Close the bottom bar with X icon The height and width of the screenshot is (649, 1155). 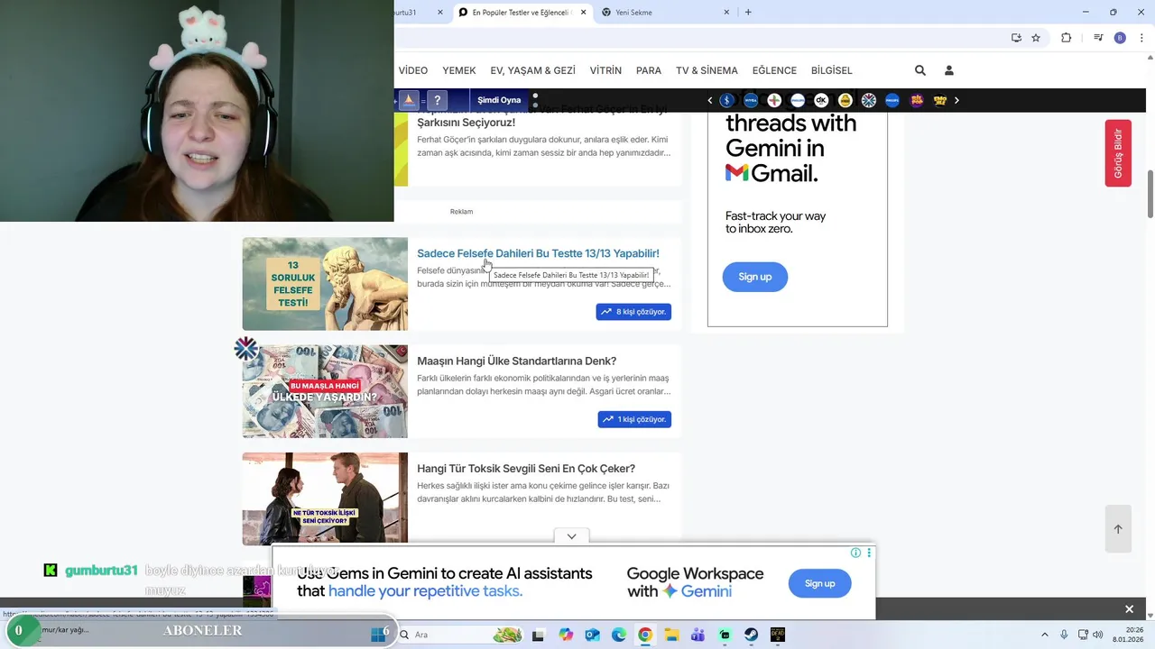pos(1129,609)
